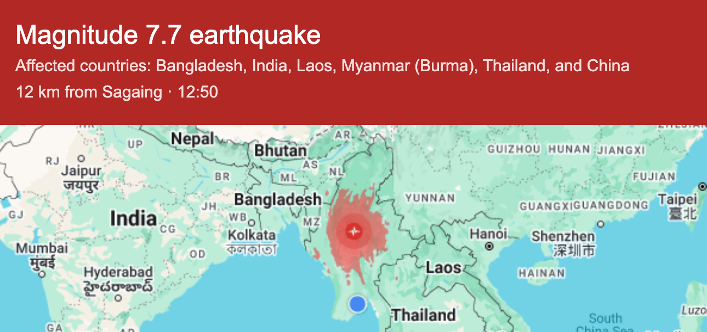Click the Hyderabad city circle marker
Image resolution: width=707 pixels, height=332 pixels.
pos(118,298)
